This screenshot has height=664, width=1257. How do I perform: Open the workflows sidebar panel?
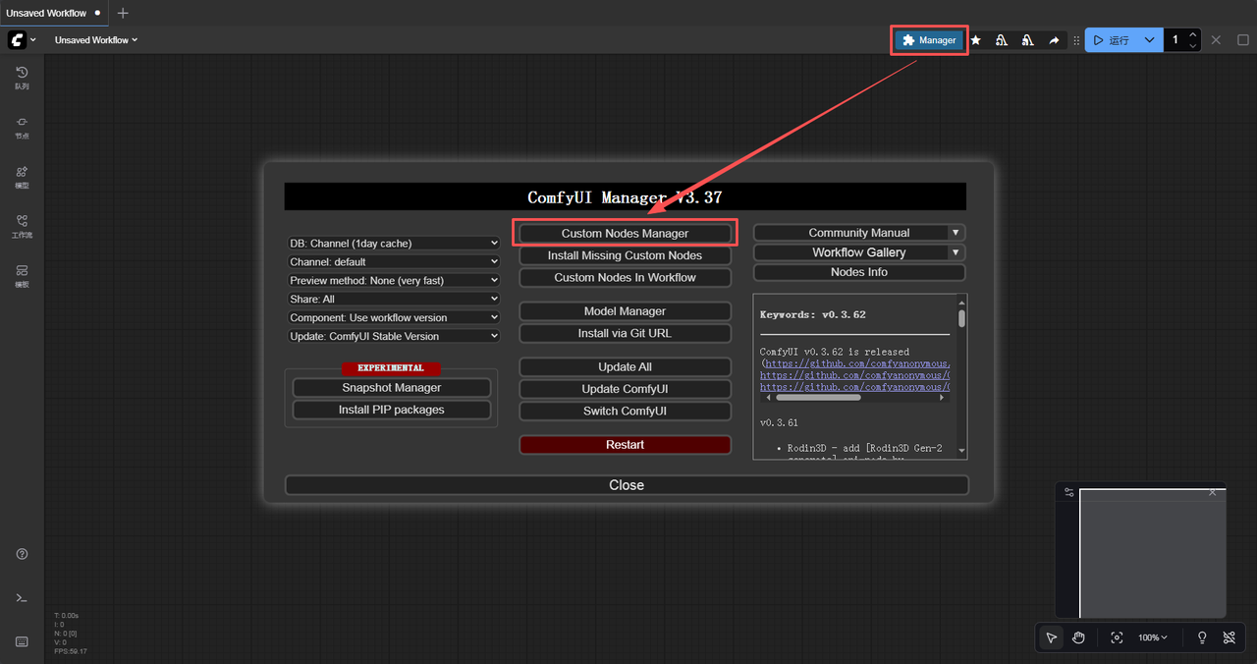coord(22,226)
